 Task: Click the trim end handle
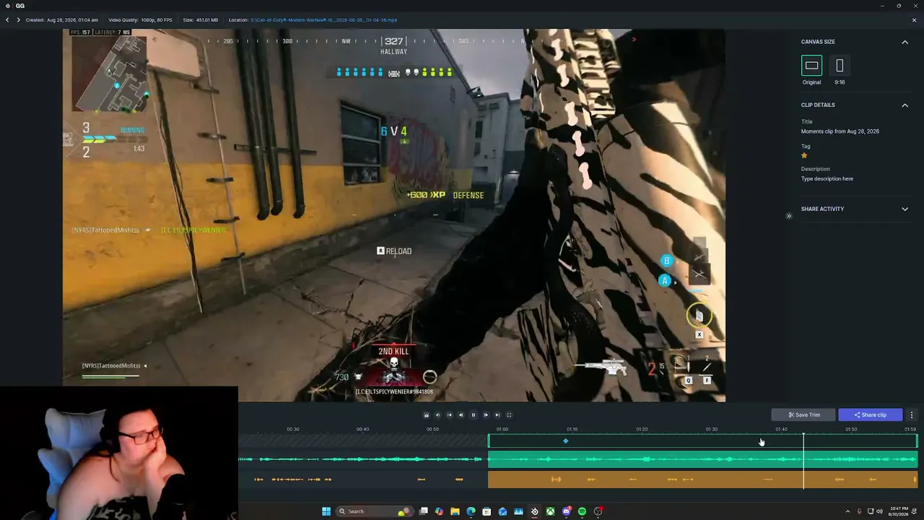(x=917, y=441)
